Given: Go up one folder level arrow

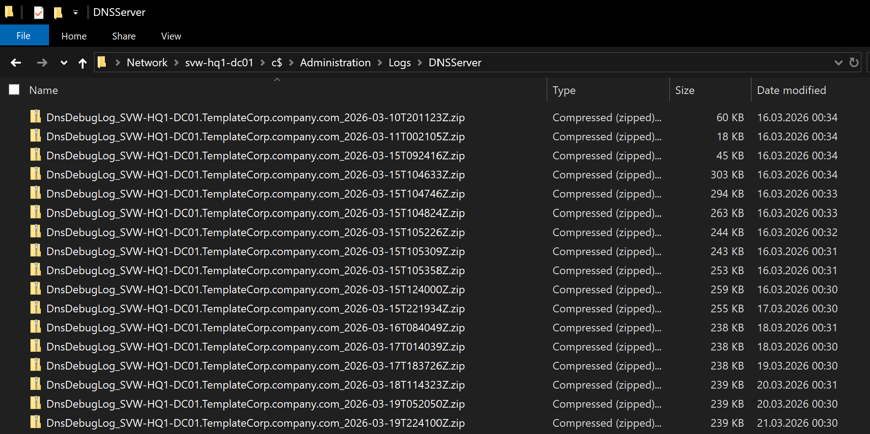Looking at the screenshot, I should coord(82,63).
